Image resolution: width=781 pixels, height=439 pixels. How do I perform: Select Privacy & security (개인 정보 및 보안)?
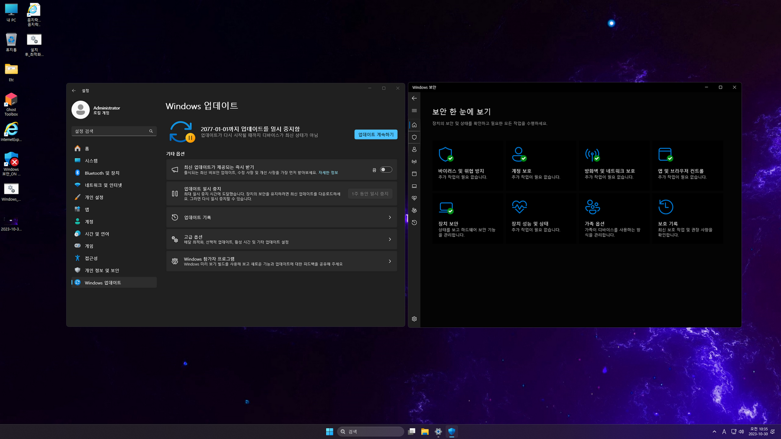tap(114, 271)
